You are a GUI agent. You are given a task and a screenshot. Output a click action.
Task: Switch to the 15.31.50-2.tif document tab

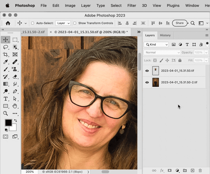(x=34, y=32)
